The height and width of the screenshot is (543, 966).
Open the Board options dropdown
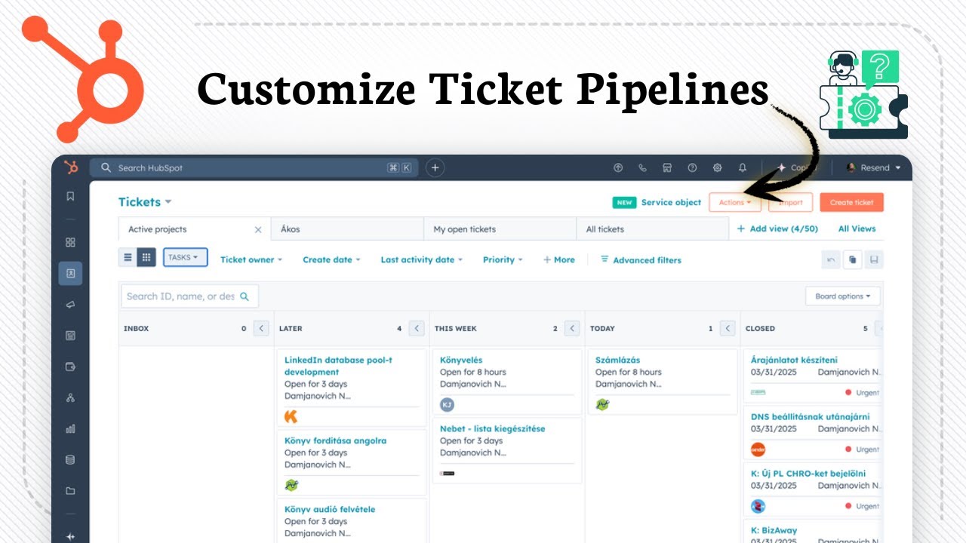click(843, 296)
